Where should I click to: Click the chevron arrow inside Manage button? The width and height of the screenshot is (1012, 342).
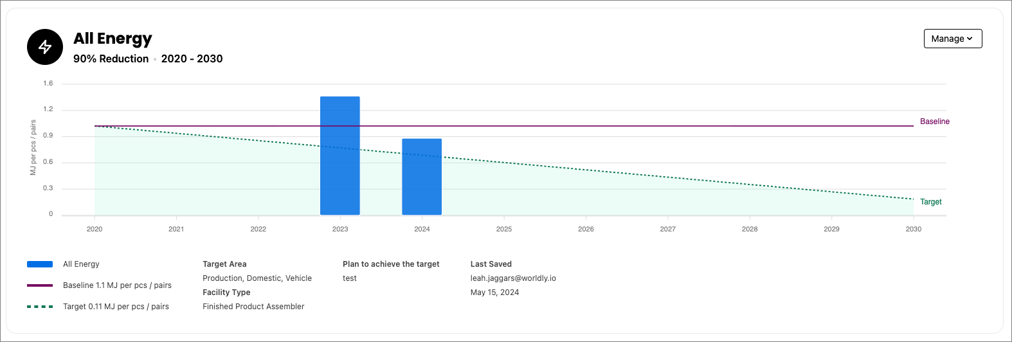coord(970,39)
